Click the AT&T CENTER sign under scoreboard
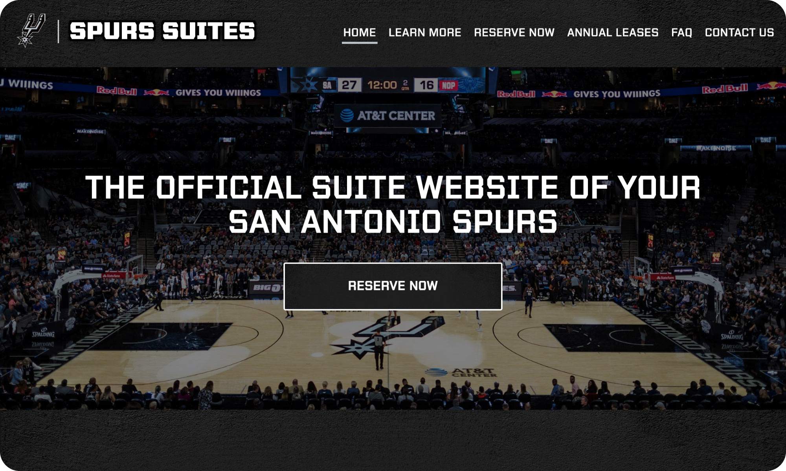 pyautogui.click(x=387, y=116)
